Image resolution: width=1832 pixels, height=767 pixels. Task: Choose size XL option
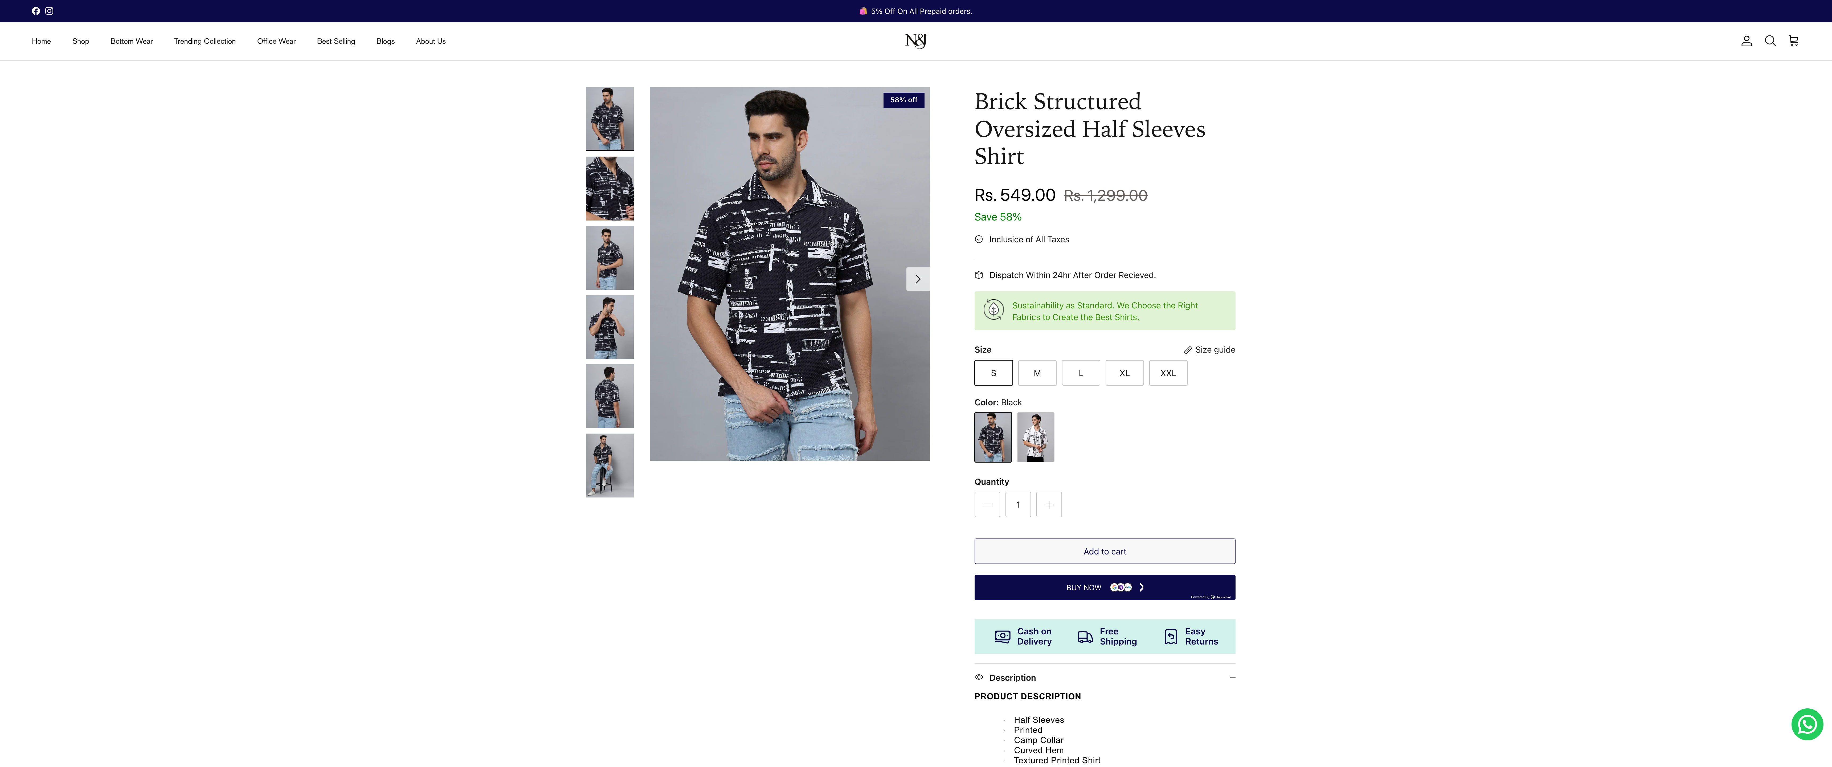click(x=1124, y=373)
